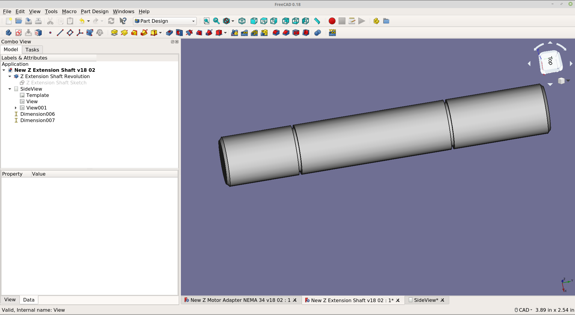Open the File menu
The width and height of the screenshot is (575, 315).
click(7, 11)
